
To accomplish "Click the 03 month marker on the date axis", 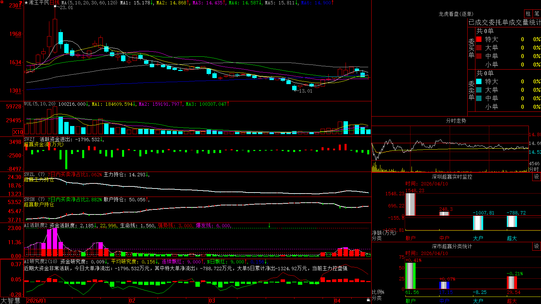I will click(212, 301).
